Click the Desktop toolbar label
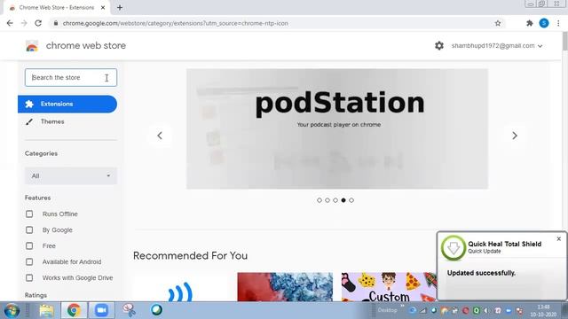This screenshot has height=319, width=568. pos(387,310)
